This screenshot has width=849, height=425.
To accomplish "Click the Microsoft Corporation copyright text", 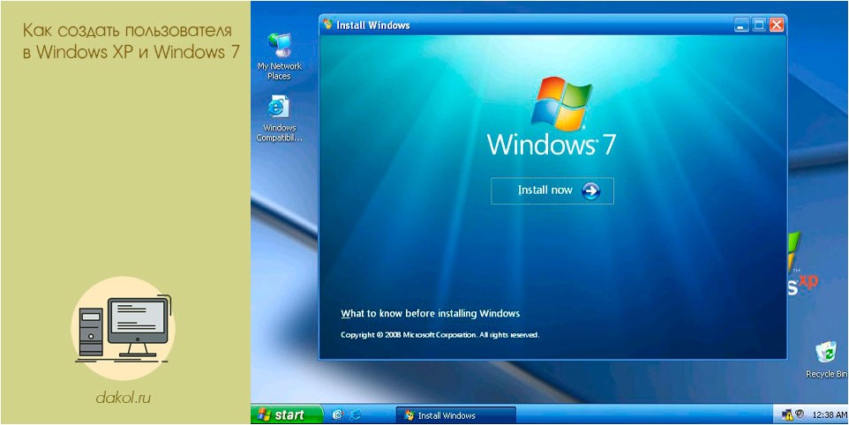I will pos(440,335).
